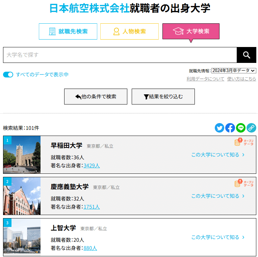Viewport: 258px width, 257px height.
Task: Click この大学について知る for 早稲田大学
Action: click(x=215, y=155)
